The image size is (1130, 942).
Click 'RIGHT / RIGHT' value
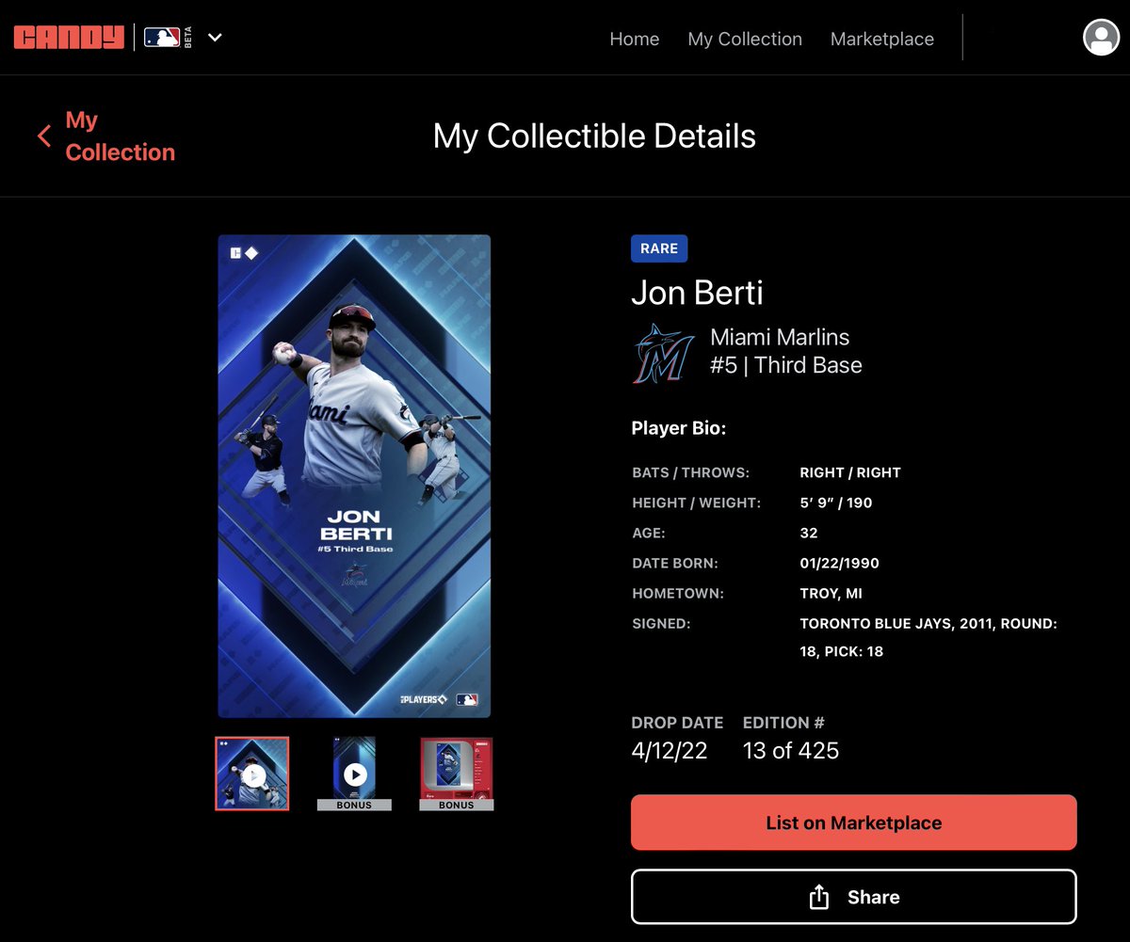click(x=850, y=472)
